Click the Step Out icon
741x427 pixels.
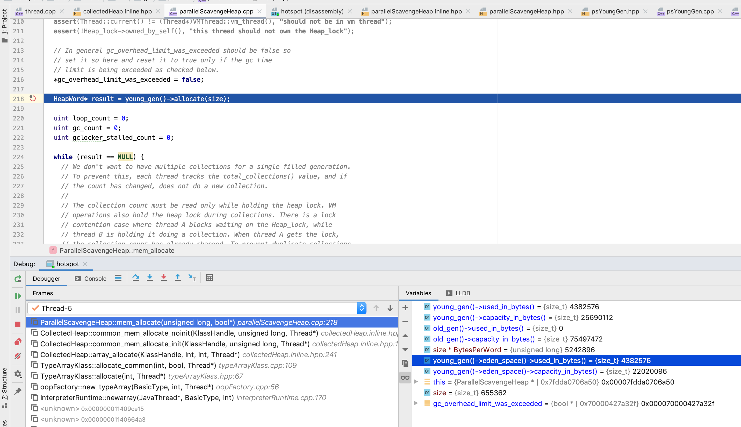click(x=178, y=278)
